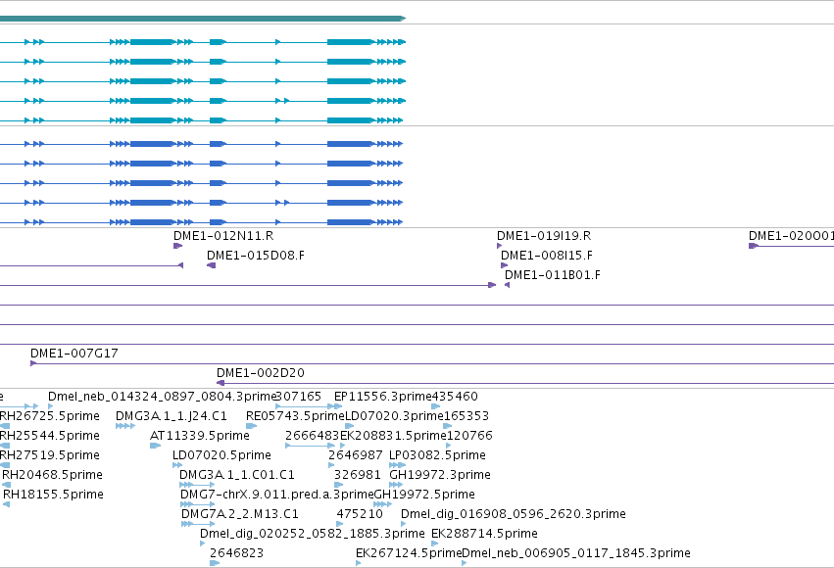Click the thick teal gene bar at top
The height and width of the screenshot is (568, 834).
[x=203, y=19]
